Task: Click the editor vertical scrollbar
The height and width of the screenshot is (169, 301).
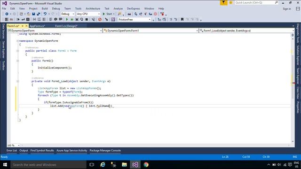Action: (x=293, y=90)
